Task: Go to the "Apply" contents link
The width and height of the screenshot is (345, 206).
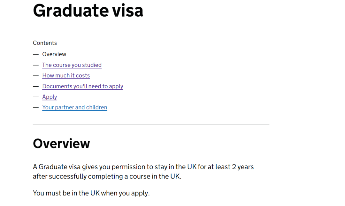Action: [x=50, y=97]
